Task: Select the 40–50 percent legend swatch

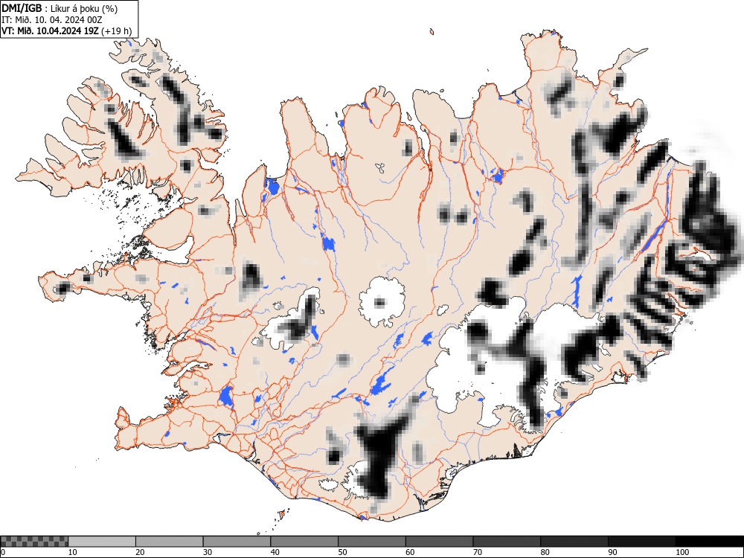Action: pyautogui.click(x=304, y=542)
